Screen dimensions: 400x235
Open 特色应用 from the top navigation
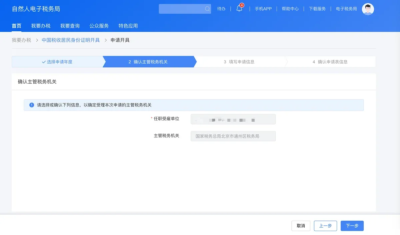click(x=128, y=25)
